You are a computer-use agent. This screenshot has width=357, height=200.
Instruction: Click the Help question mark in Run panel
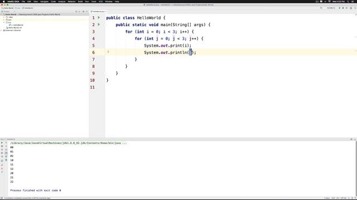pyautogui.click(x=2, y=172)
